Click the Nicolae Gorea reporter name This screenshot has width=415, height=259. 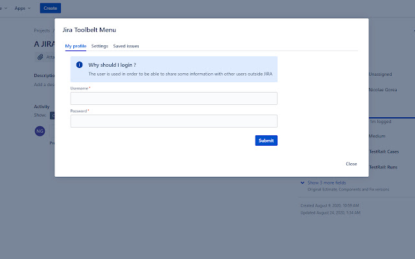[x=383, y=90]
